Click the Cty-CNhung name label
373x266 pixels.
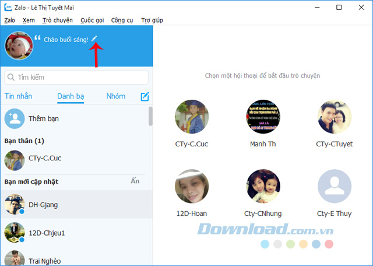(x=263, y=213)
